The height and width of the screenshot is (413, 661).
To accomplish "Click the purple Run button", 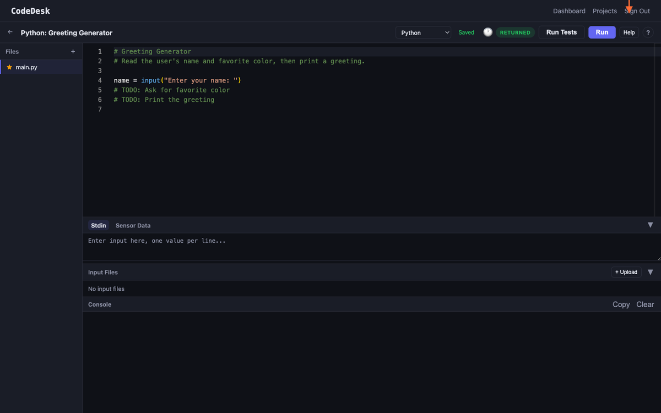I will coord(602,32).
